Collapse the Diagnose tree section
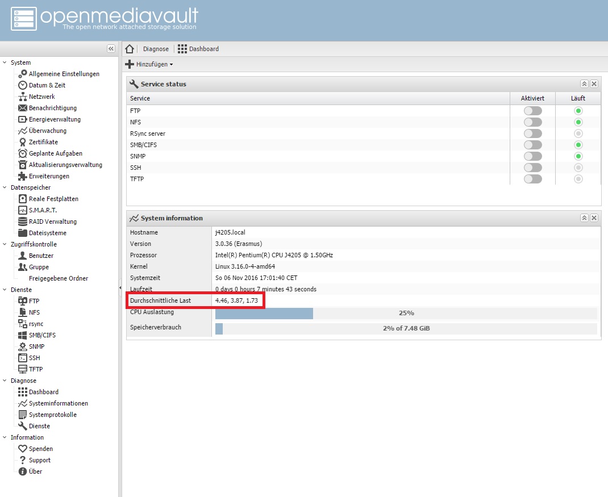 point(5,381)
